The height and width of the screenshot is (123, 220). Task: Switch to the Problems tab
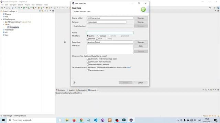pos(60,90)
